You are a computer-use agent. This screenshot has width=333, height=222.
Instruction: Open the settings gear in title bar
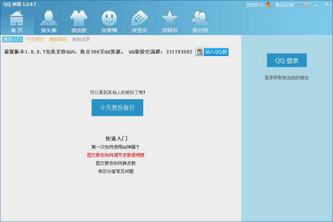point(307,4)
